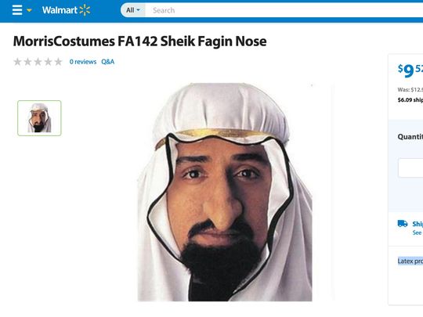
Task: Click the main product image
Action: (x=225, y=192)
